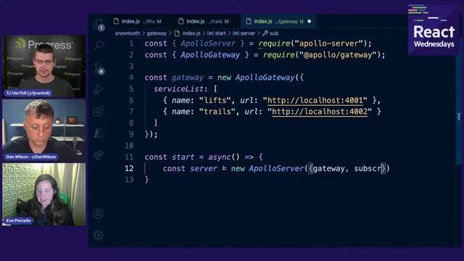Image resolution: width=464 pixels, height=261 pixels.
Task: Click the "lifts" string on line 6
Action: (215, 100)
